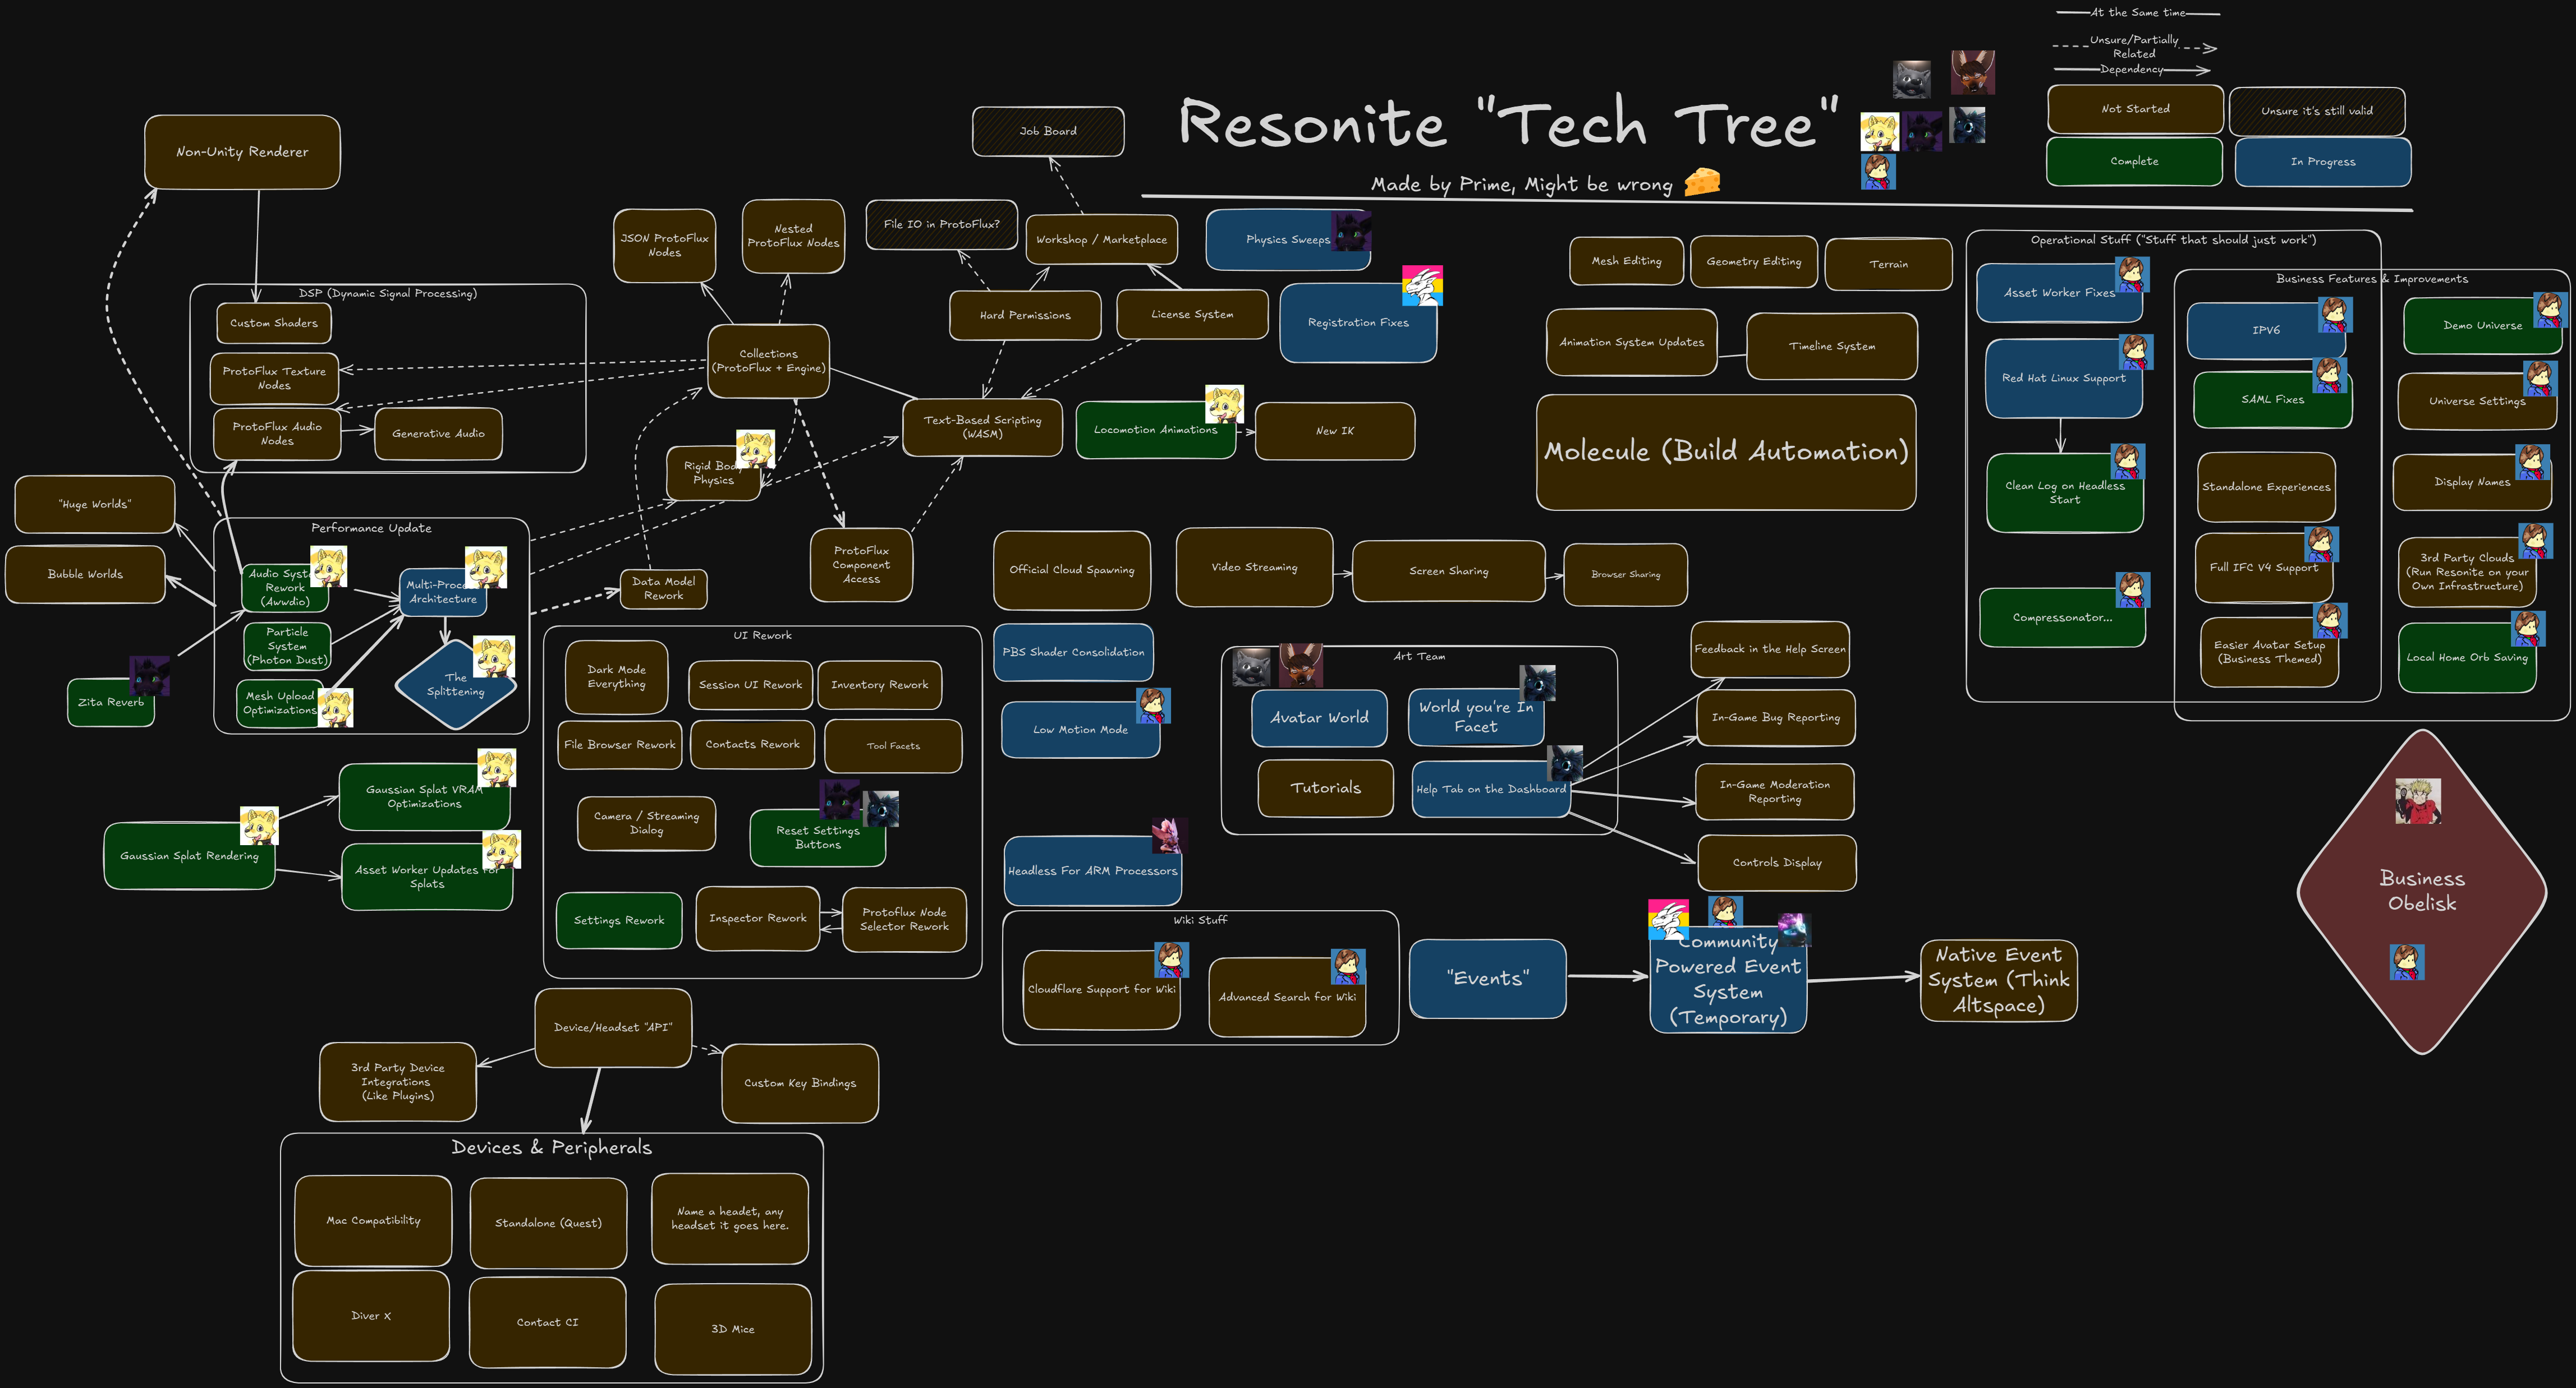
Task: Click the fox avatar on Audio System Rework
Action: pyautogui.click(x=328, y=566)
